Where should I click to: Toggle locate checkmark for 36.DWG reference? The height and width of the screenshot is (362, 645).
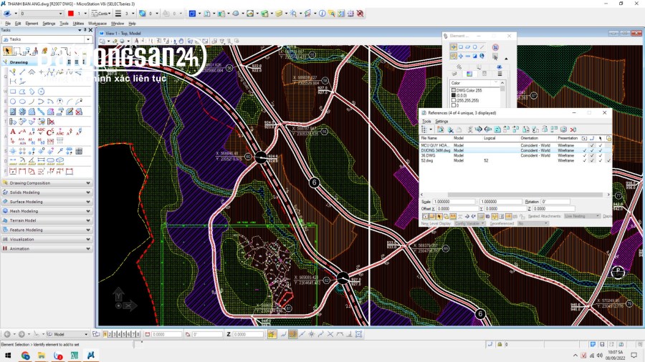[x=601, y=155]
